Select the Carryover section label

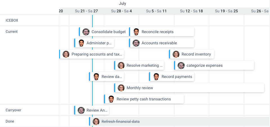pyautogui.click(x=14, y=110)
